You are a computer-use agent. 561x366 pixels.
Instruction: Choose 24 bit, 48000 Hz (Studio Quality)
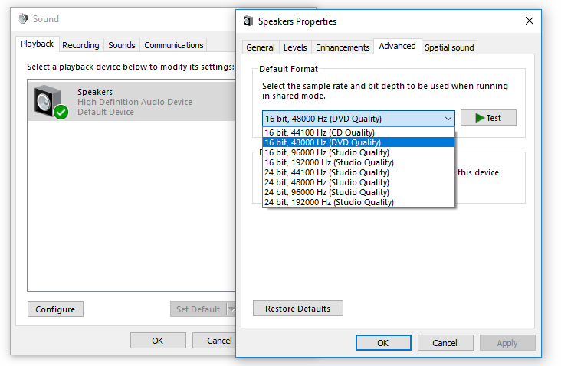click(x=359, y=183)
